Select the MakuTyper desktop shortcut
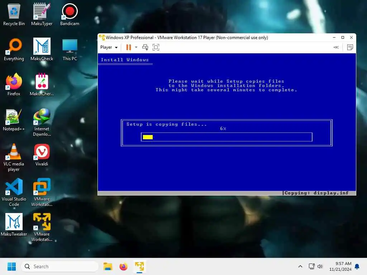367x275 pixels. click(x=42, y=14)
